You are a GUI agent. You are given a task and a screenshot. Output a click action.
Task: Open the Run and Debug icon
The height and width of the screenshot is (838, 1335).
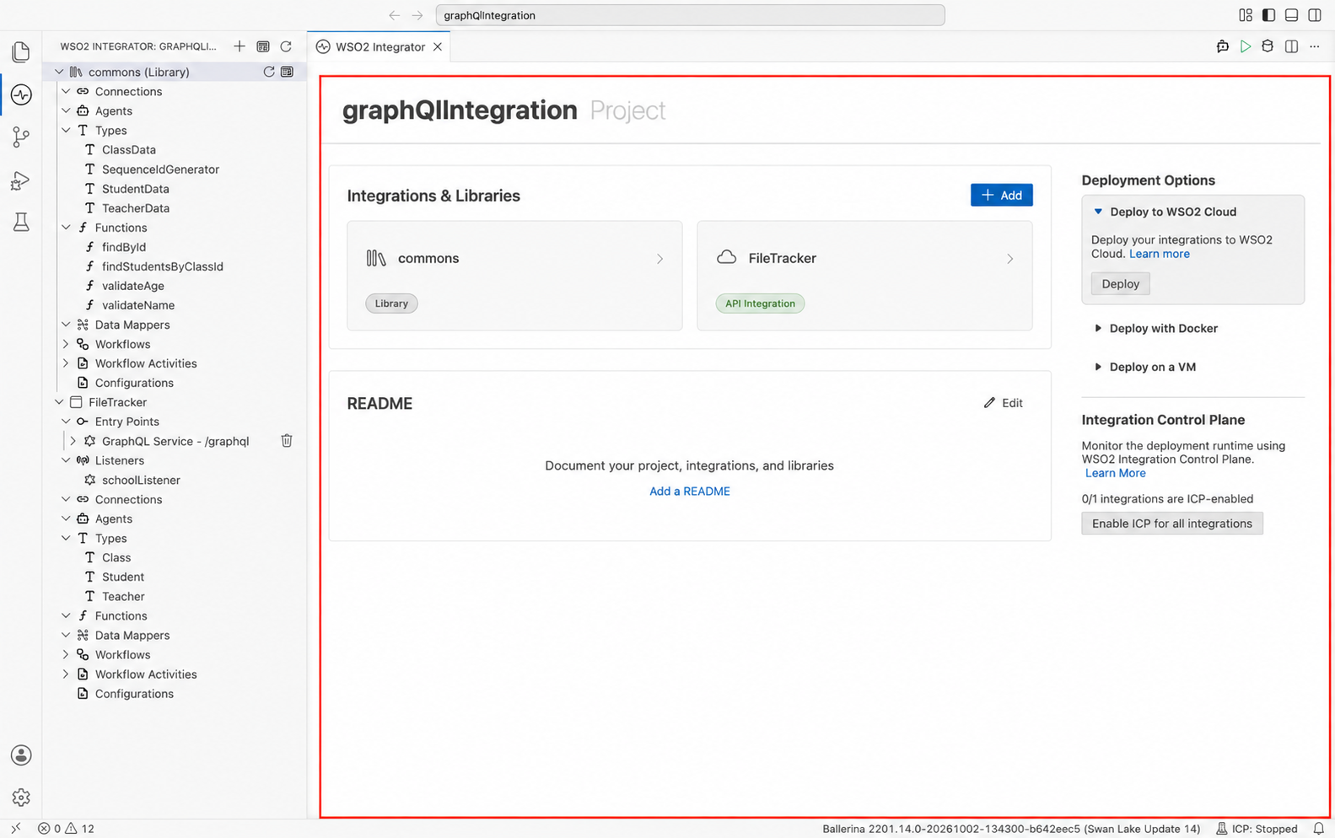(21, 180)
